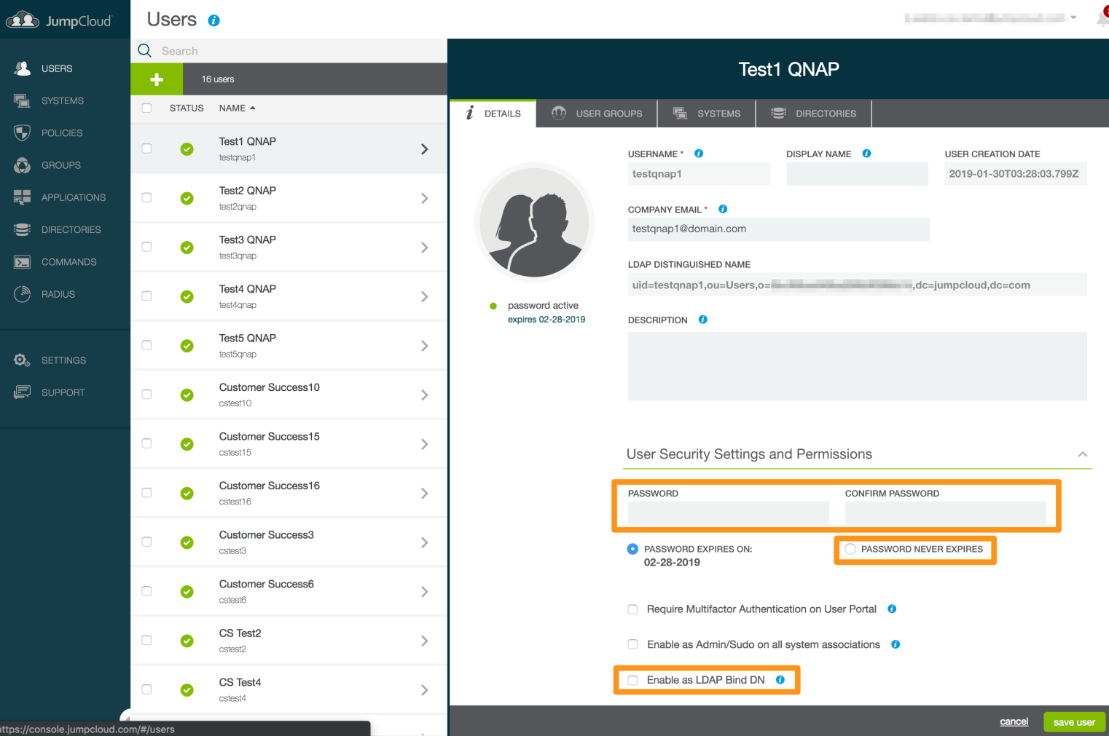Screen dimensions: 1109x736
Task: Click the info icon beside Users title
Action: click(x=213, y=20)
